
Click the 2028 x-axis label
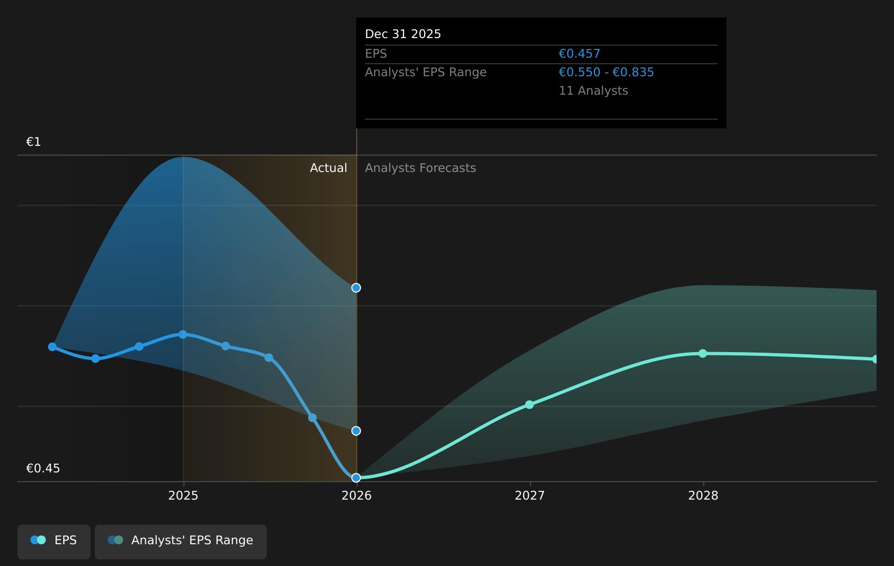pos(703,496)
